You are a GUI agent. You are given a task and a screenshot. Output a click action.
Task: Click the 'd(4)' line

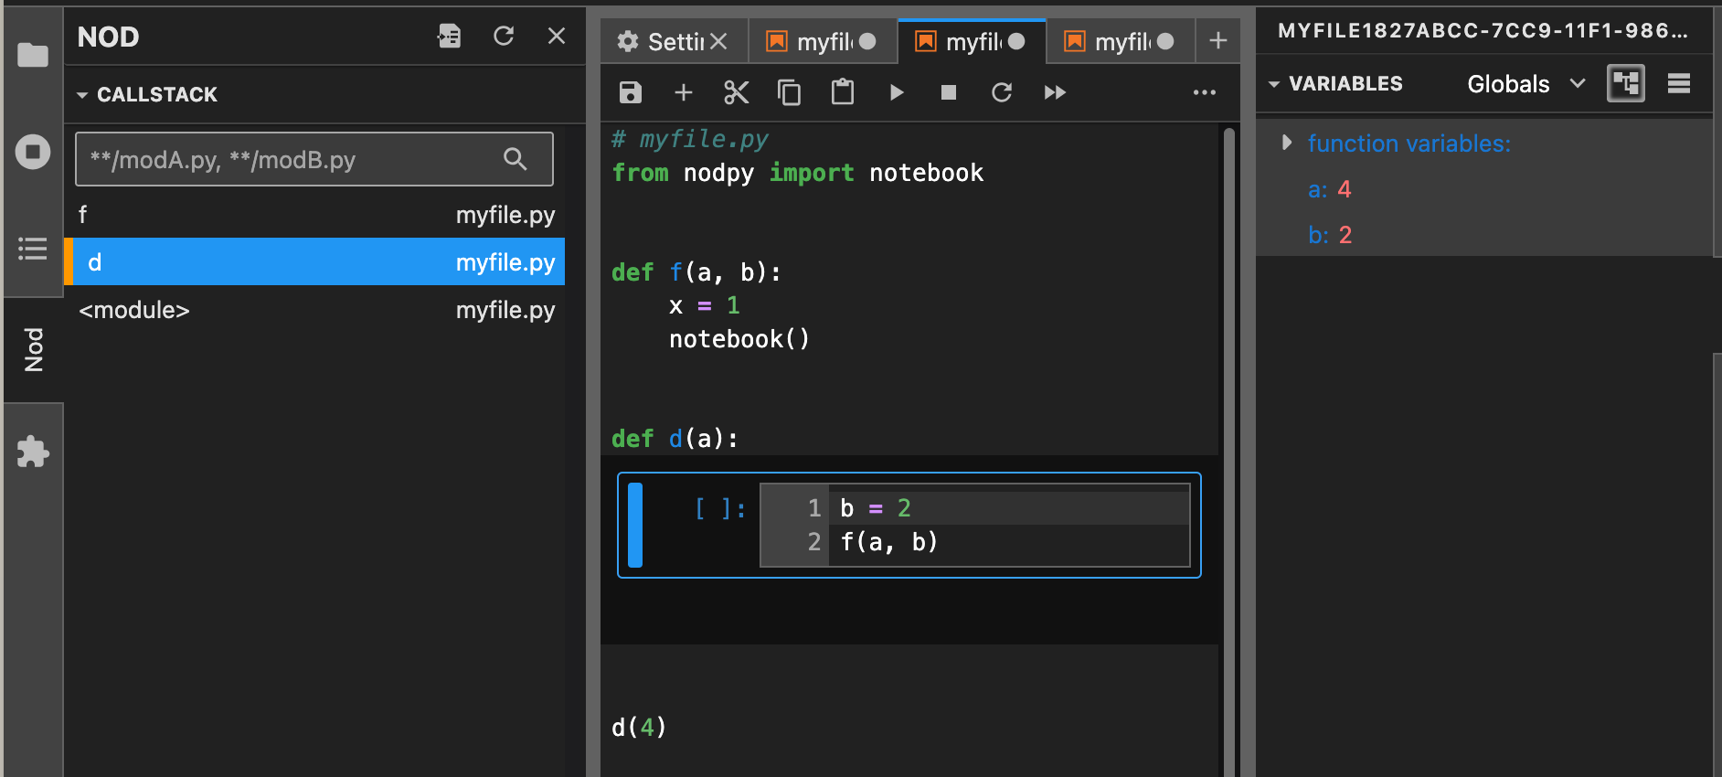coord(639,728)
